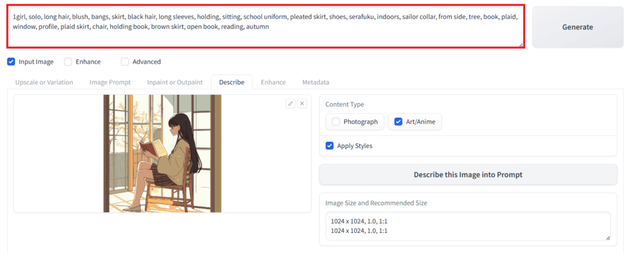
Task: Open the Inpaint or Outpaint tab
Action: point(175,82)
